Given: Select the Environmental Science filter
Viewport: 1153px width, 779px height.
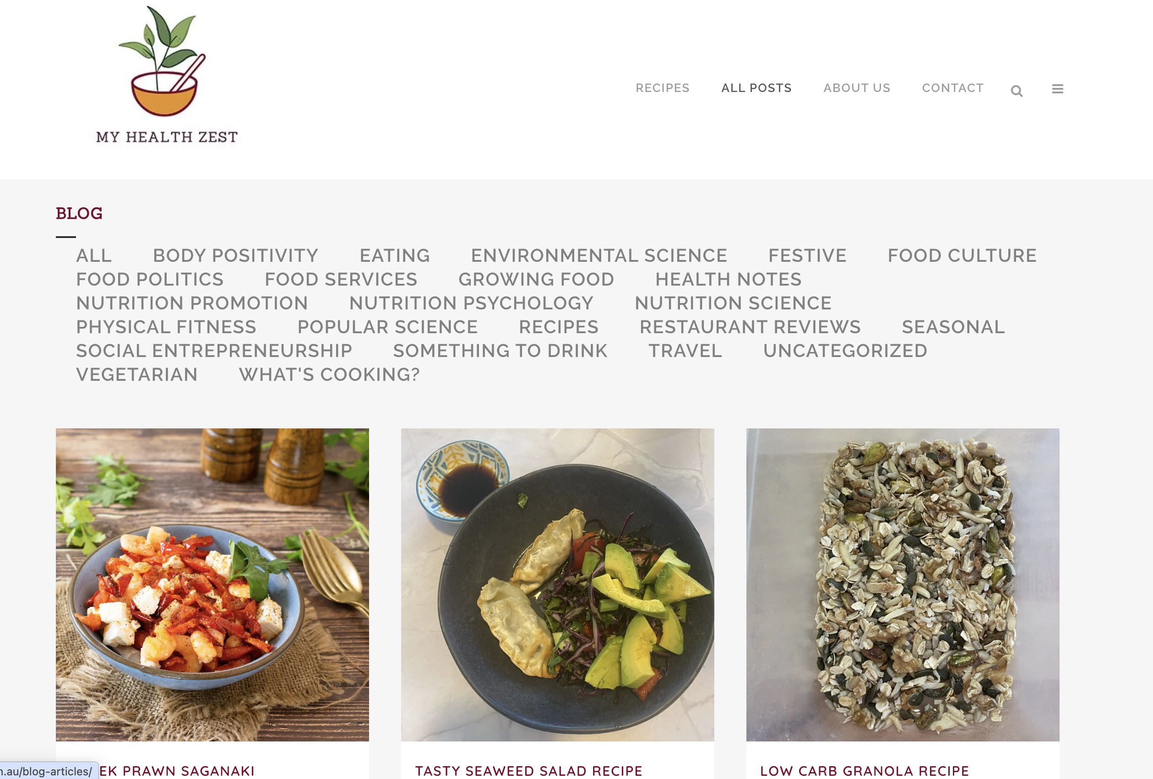Looking at the screenshot, I should click(x=599, y=255).
